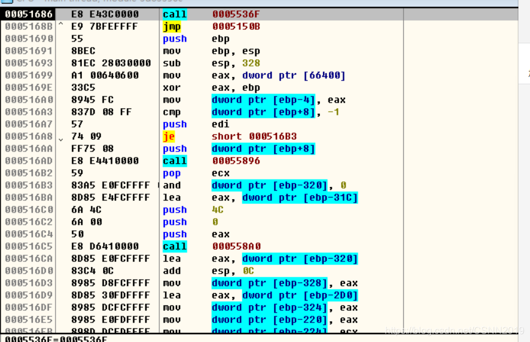Viewport: 530px width, 342px height.
Task: Click operand dword ptr [ebp+8] in cmp row
Action: click(263, 112)
